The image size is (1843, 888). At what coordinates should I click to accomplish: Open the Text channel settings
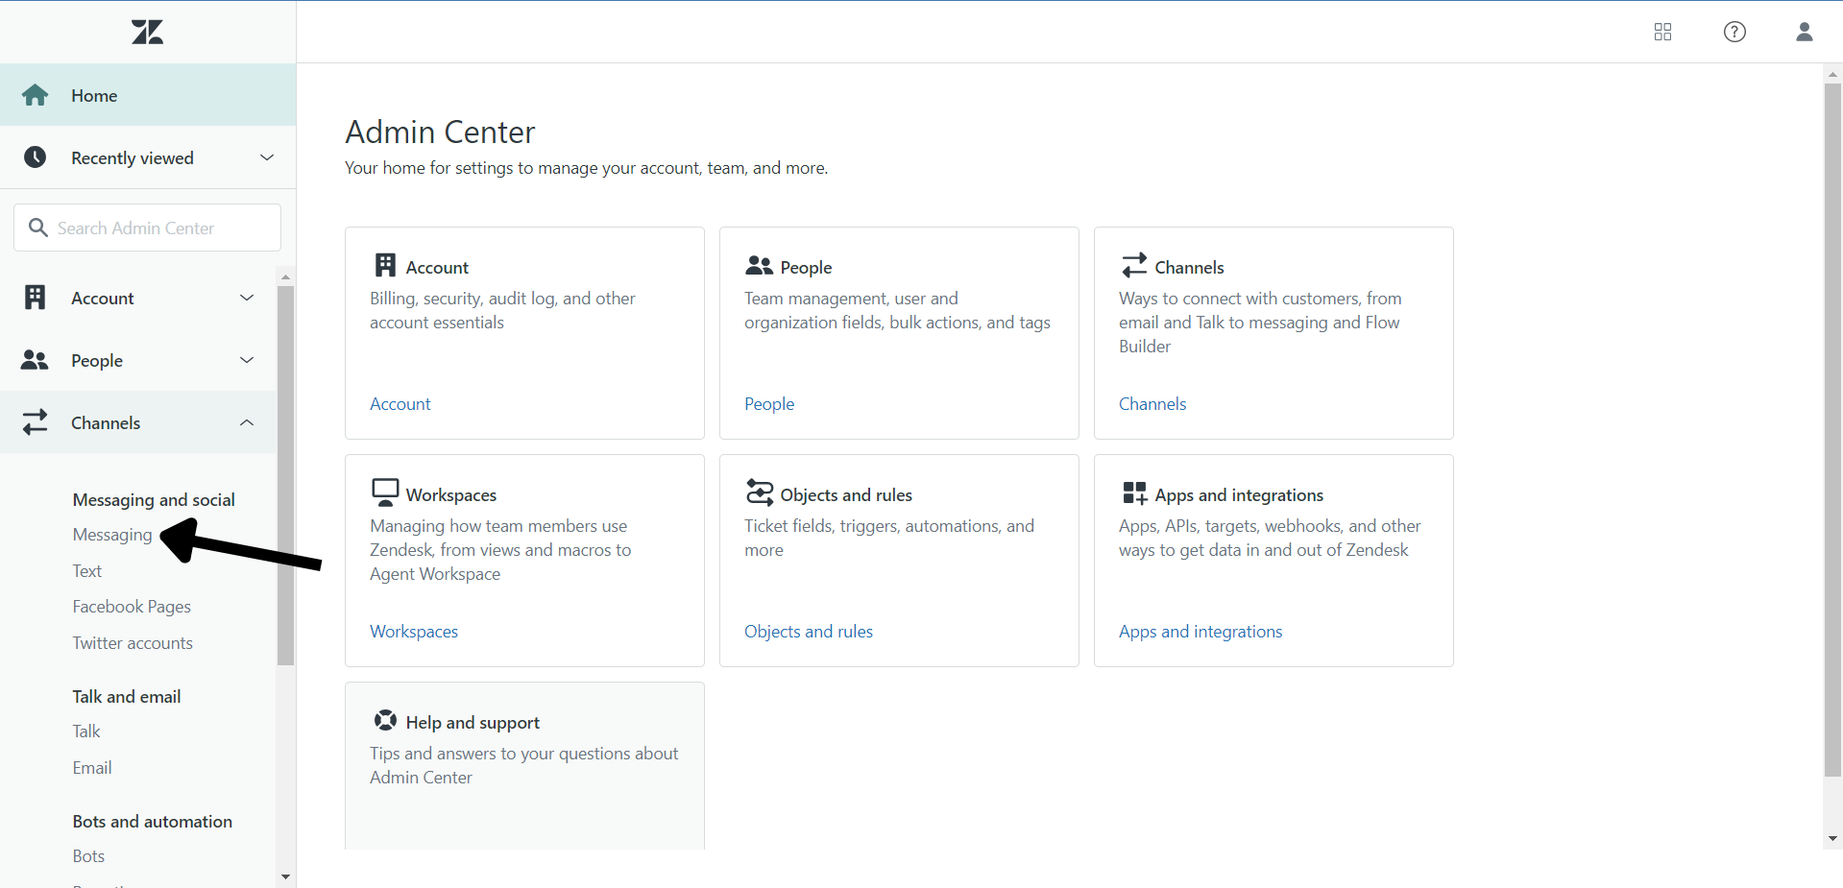pyautogui.click(x=87, y=571)
